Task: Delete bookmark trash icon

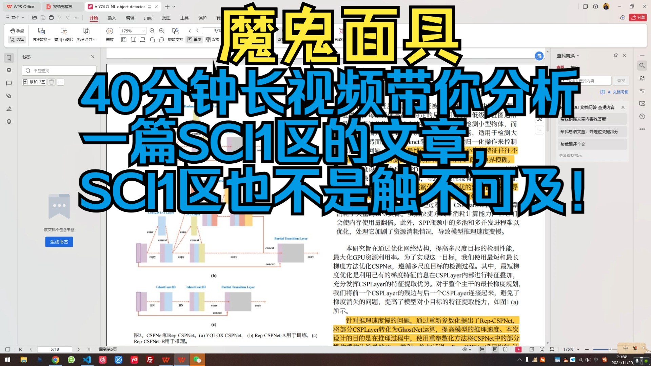Action: (52, 82)
